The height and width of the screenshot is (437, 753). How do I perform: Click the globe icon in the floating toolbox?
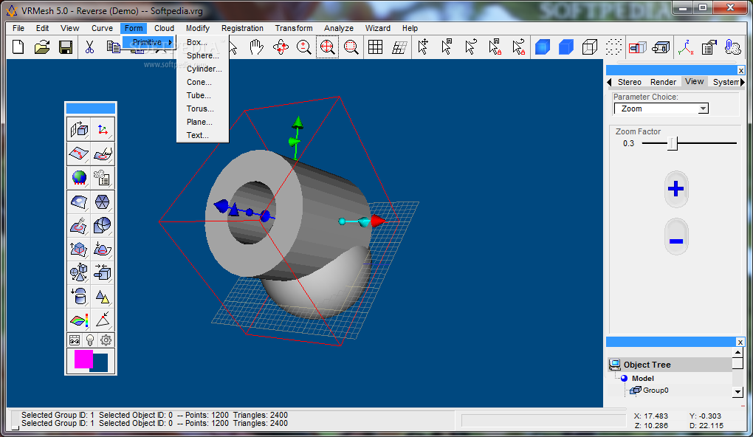pyautogui.click(x=79, y=178)
